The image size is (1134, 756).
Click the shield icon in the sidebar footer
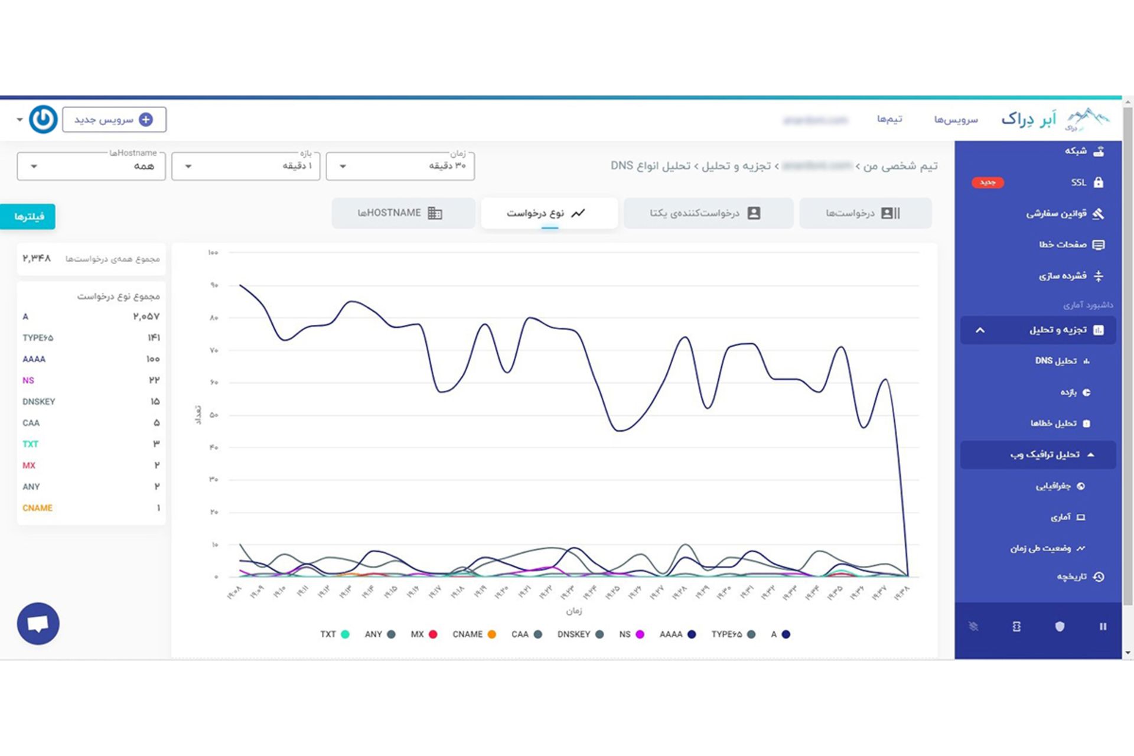[x=1060, y=627]
